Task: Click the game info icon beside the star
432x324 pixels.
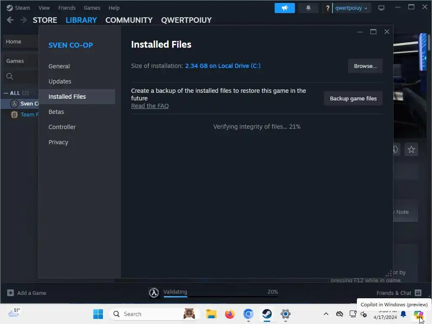Action: [395, 149]
